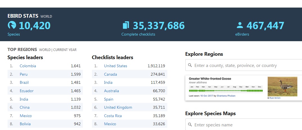
Task: Click the species bird icon
Action: coord(12,25)
